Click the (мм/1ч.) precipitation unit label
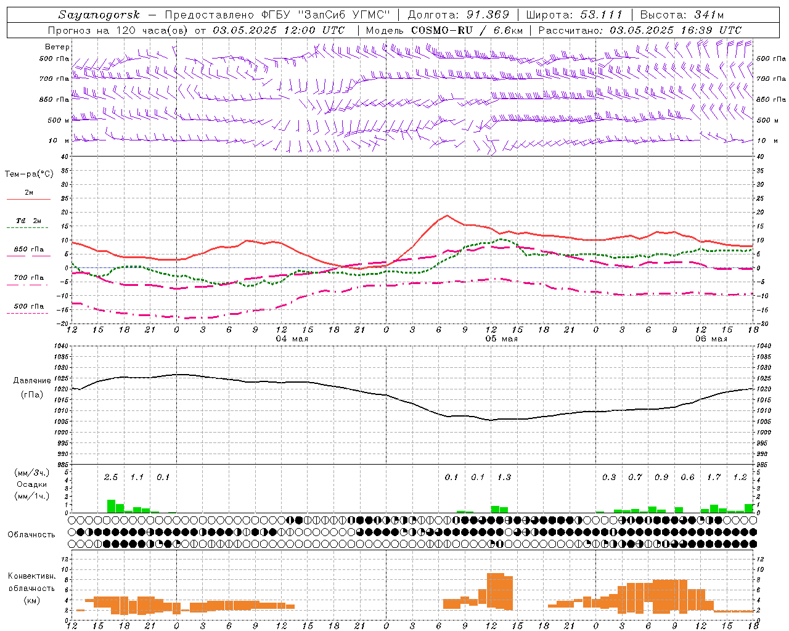789x631 pixels. [32, 496]
